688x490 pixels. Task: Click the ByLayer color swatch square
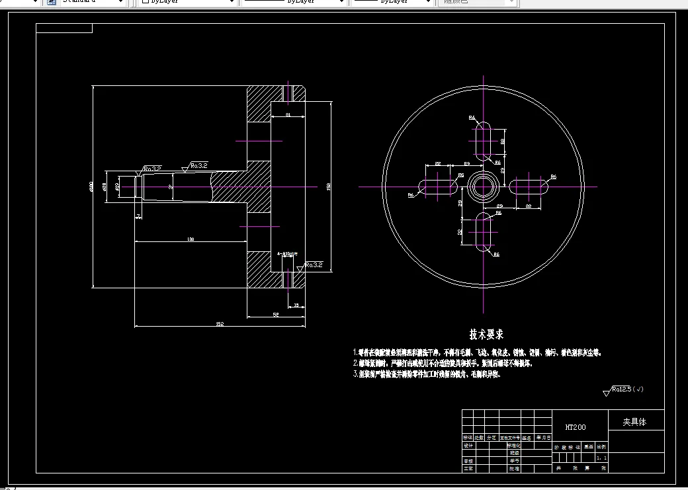coord(146,2)
